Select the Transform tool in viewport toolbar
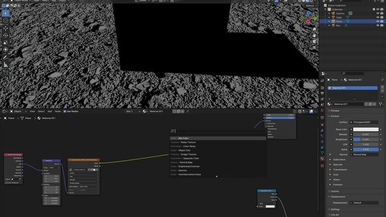The image size is (386, 217). click(x=5, y=49)
